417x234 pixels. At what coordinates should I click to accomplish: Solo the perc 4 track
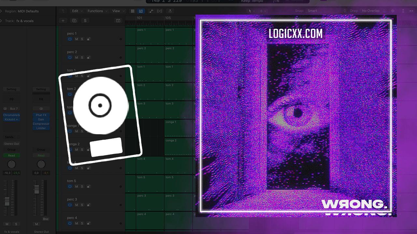[x=82, y=223]
